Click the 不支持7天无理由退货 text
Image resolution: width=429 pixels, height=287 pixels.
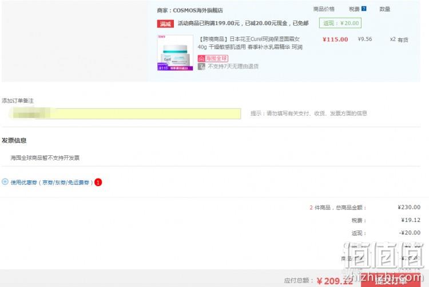[x=233, y=66]
